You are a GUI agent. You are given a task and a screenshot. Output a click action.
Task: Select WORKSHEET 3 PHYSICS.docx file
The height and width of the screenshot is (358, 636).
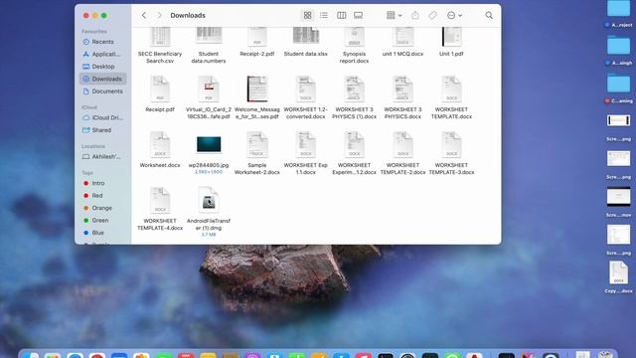(402, 97)
